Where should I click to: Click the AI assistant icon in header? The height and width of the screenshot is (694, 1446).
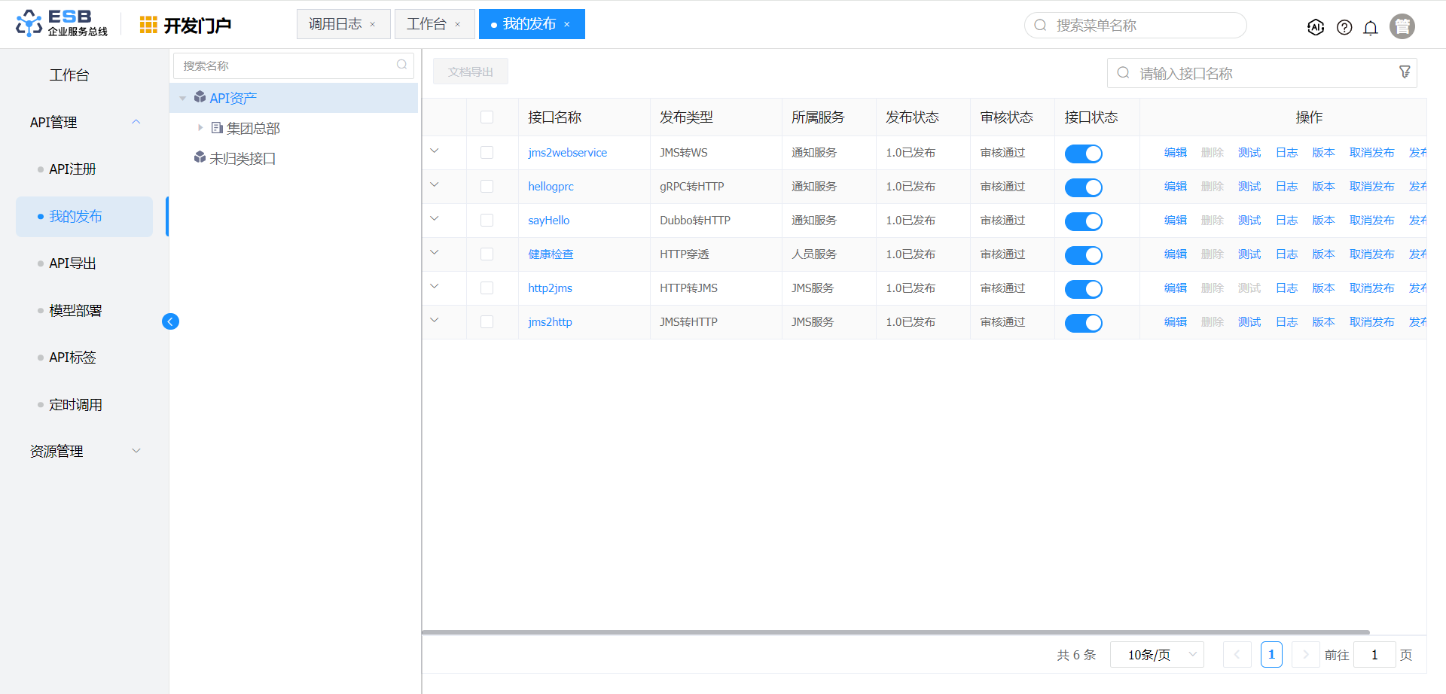tap(1316, 27)
